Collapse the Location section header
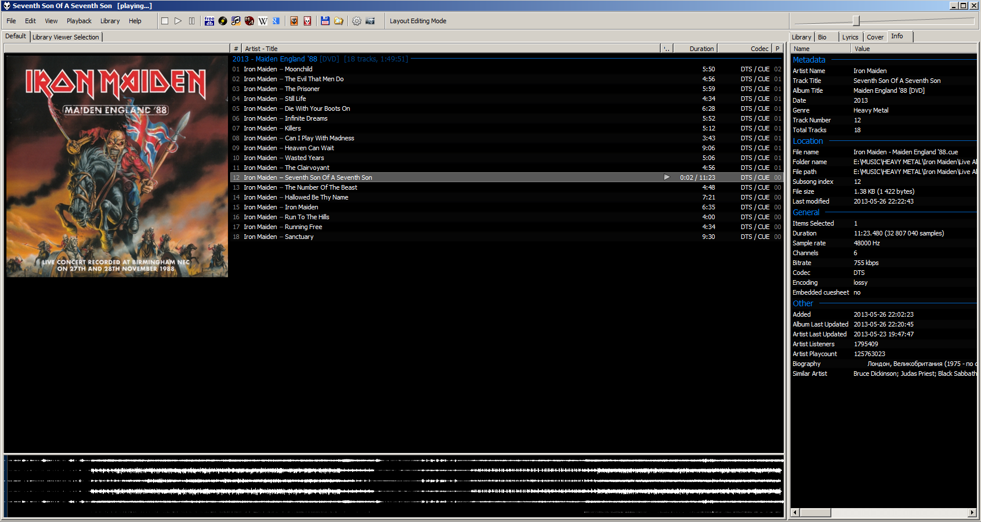The image size is (981, 522). (808, 141)
